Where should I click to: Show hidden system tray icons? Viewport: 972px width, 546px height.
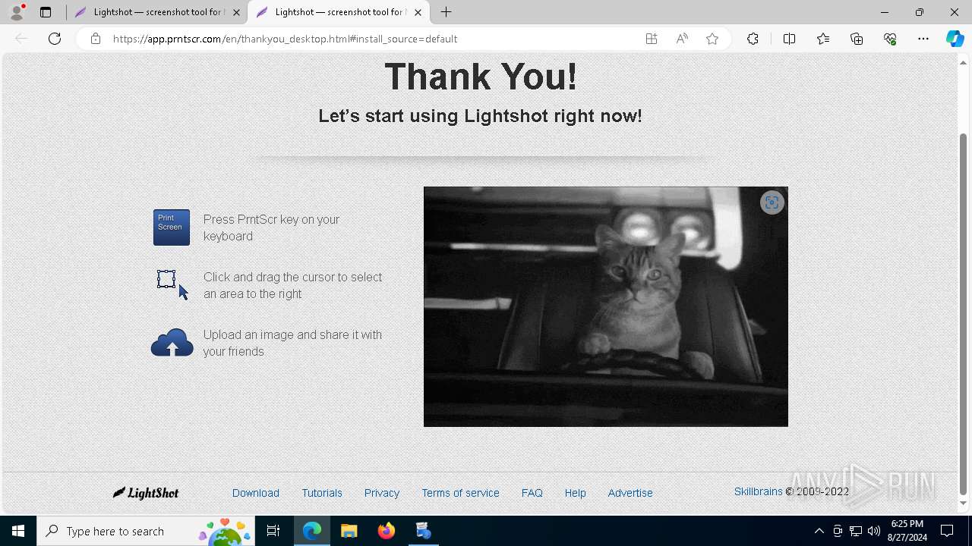pos(819,531)
